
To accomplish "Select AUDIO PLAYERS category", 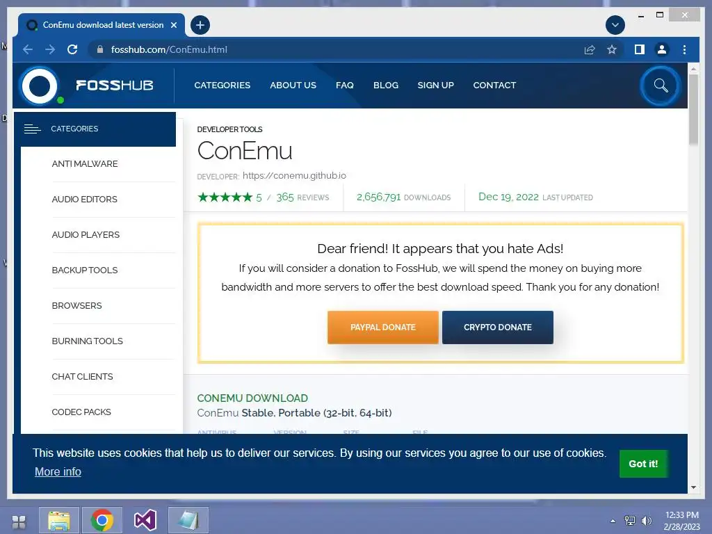I will click(x=86, y=235).
